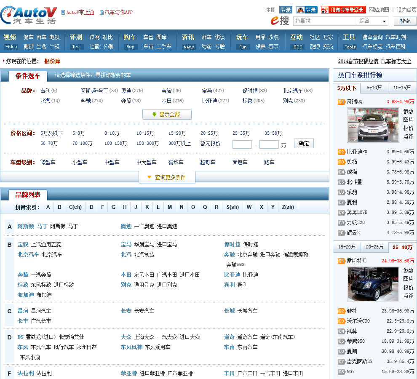Open the 玩车 navigation section

coord(242,37)
